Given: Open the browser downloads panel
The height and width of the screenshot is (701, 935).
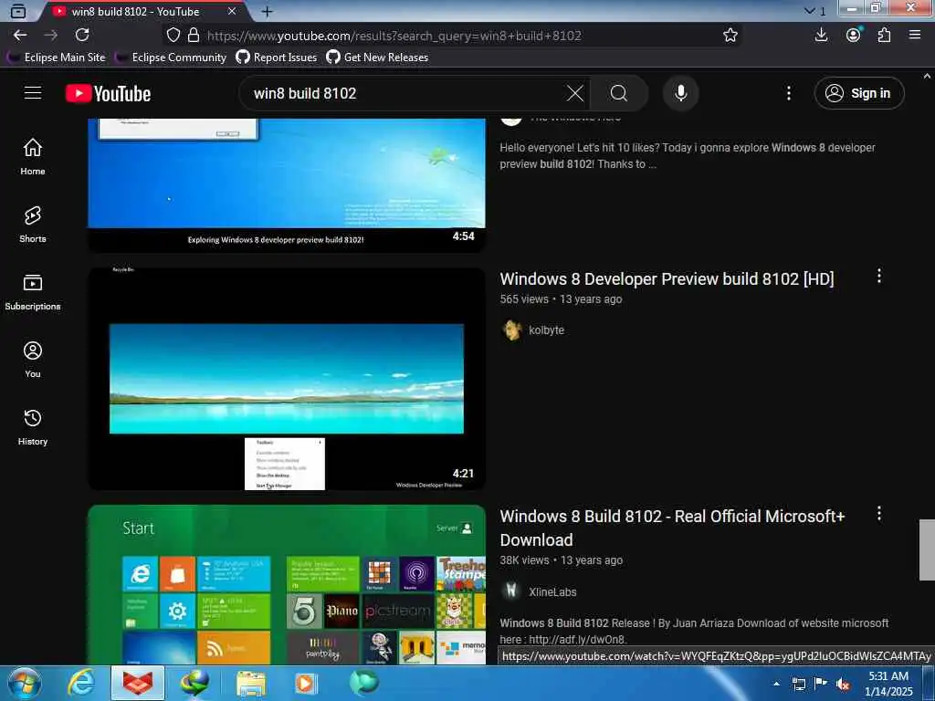Looking at the screenshot, I should 821,36.
